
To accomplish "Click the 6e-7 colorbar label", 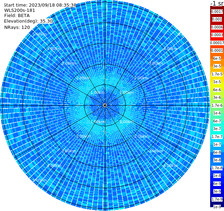I will click(217, 121).
